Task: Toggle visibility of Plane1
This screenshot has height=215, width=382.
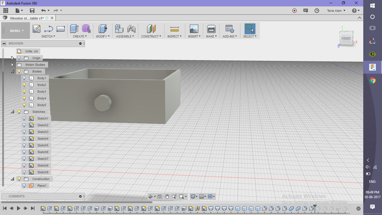Action: pos(24,186)
